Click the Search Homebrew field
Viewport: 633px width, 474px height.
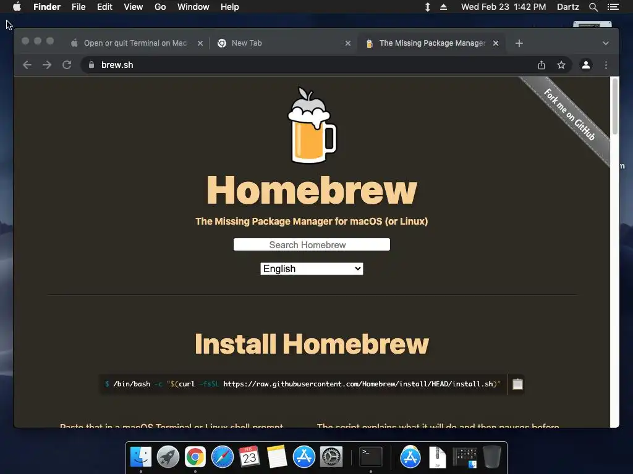pos(312,244)
